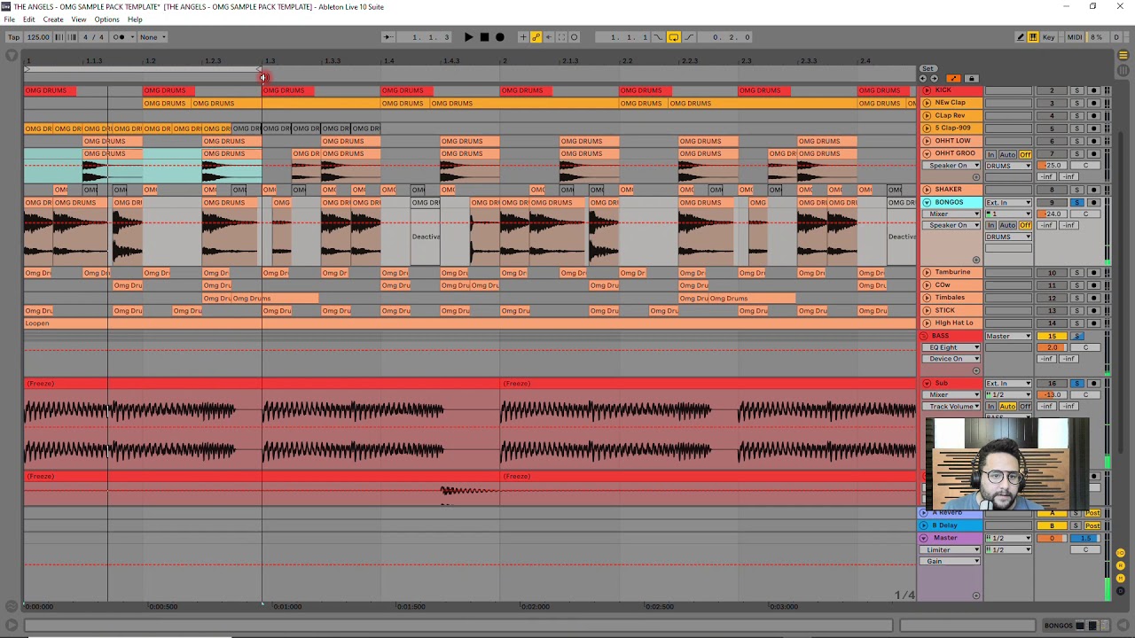Open BASS output Master dropdown
This screenshot has width=1135, height=638.
[x=1009, y=337]
